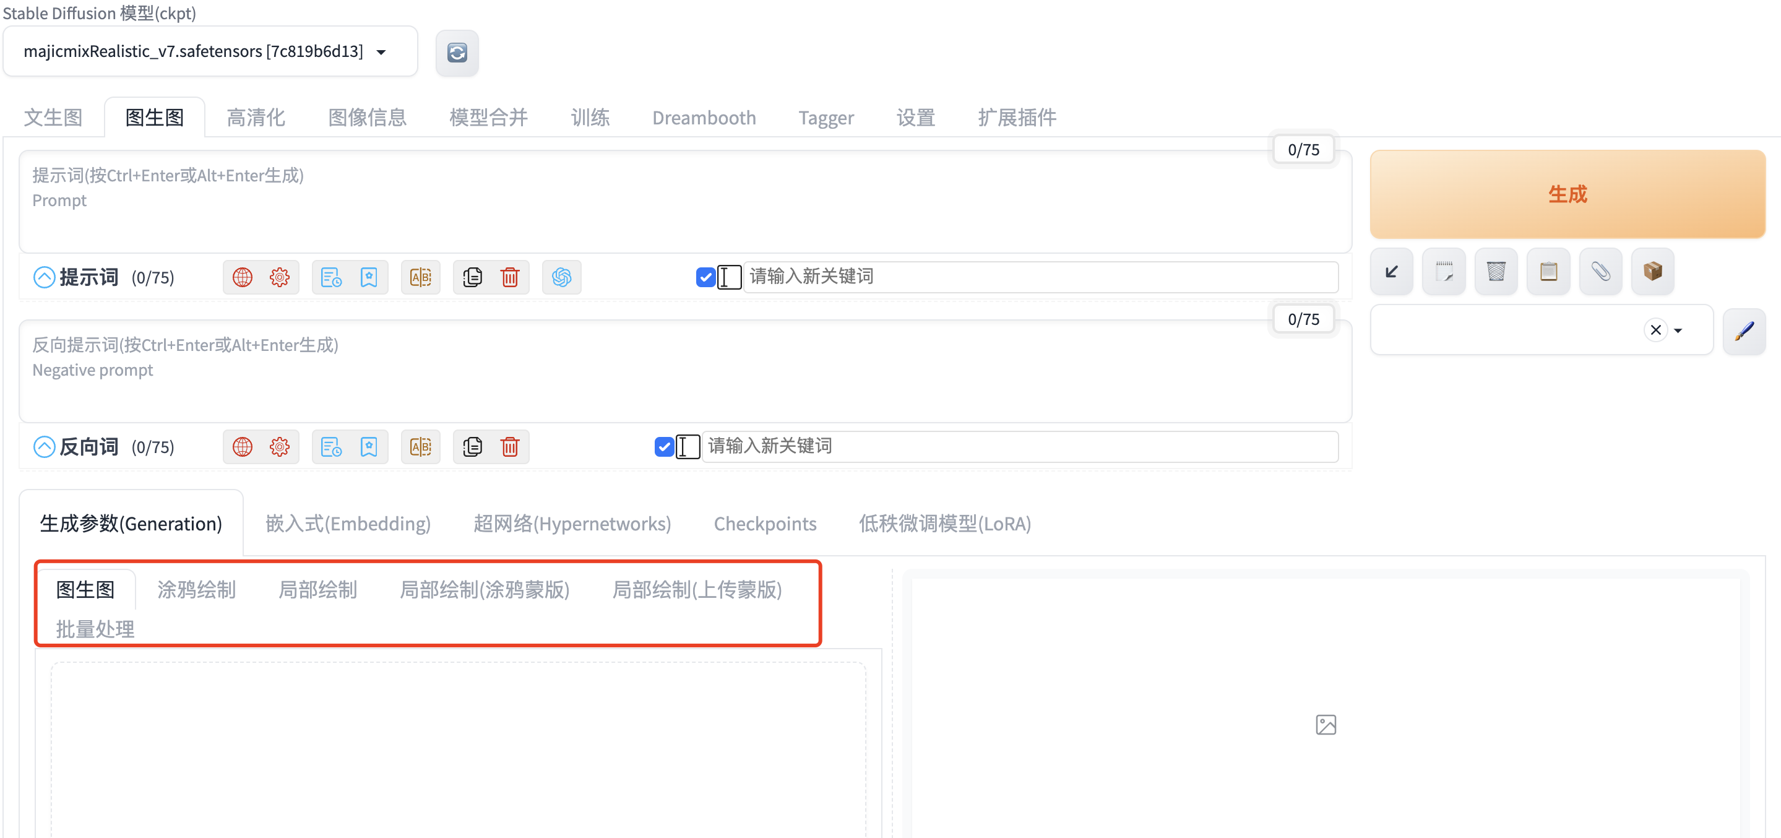This screenshot has height=838, width=1781.
Task: Click the 生成 button to generate image
Action: (1568, 193)
